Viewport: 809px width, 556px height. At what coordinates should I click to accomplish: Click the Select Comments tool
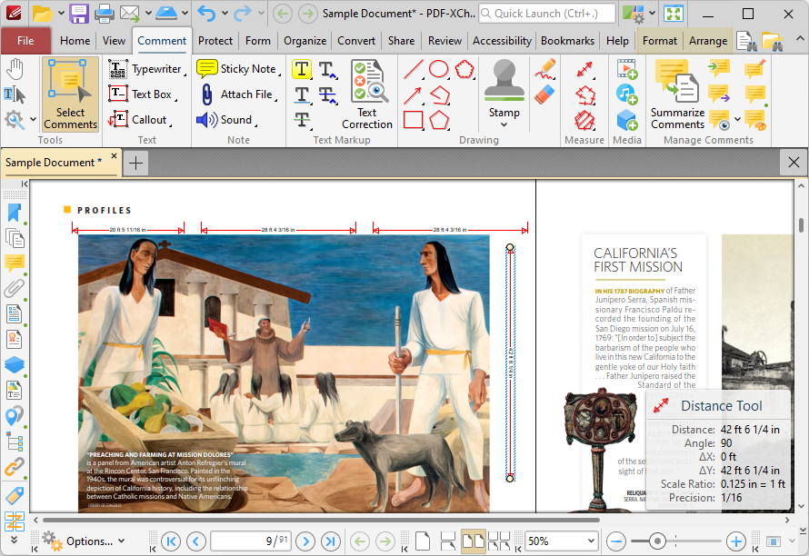coord(70,94)
